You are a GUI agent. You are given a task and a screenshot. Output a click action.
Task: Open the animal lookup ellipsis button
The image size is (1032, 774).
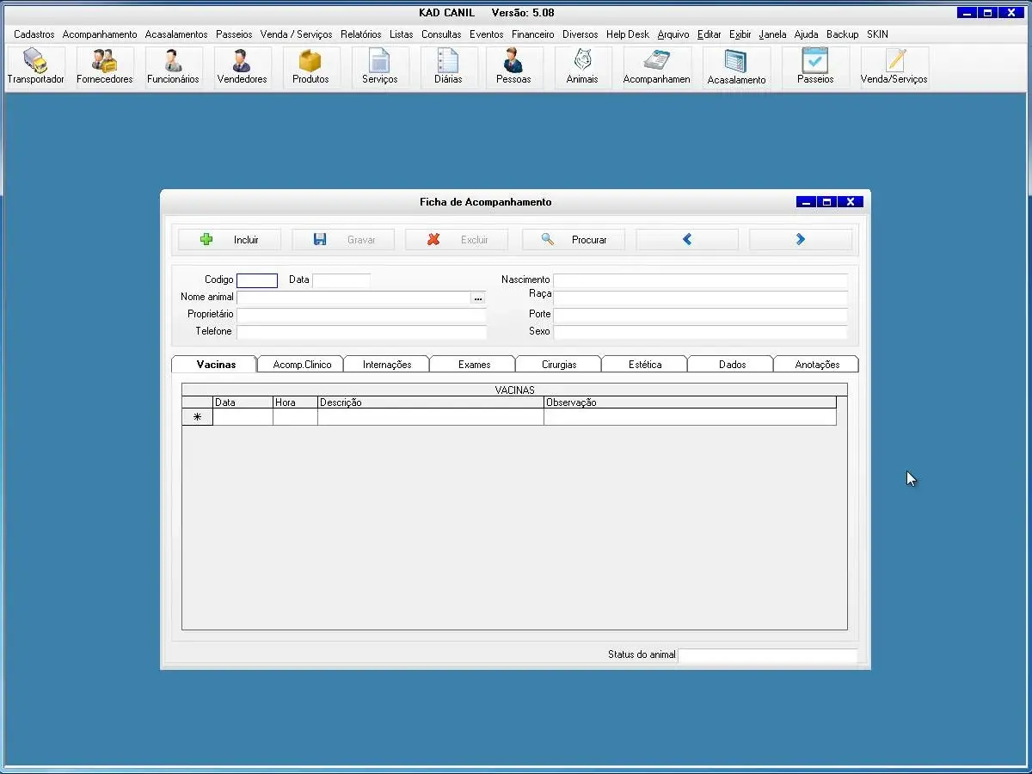(478, 298)
